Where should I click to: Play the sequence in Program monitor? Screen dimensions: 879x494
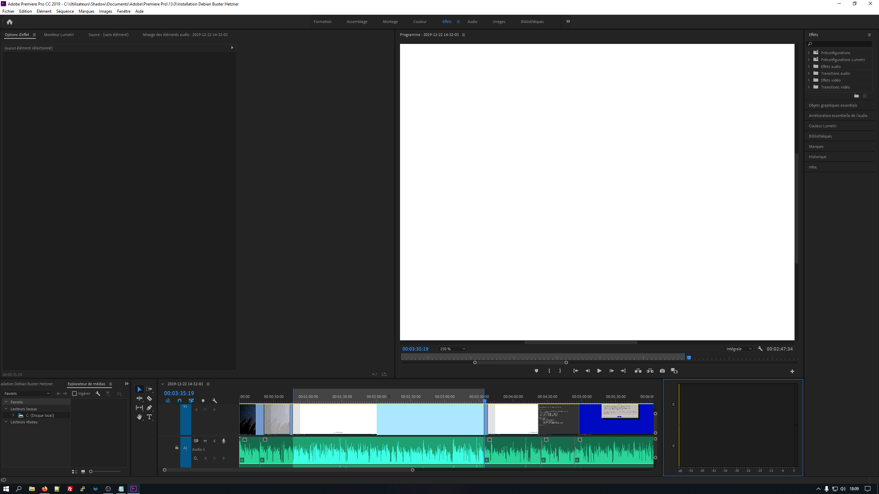tap(599, 371)
